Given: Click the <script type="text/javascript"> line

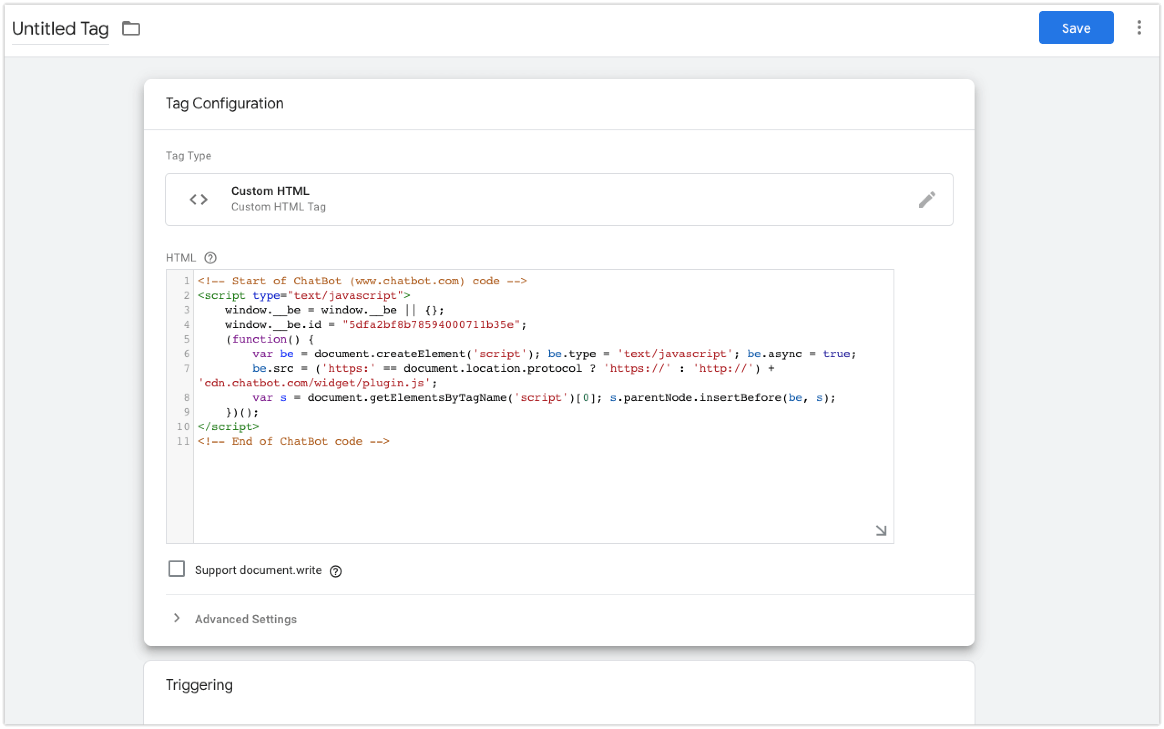Looking at the screenshot, I should (x=304, y=296).
